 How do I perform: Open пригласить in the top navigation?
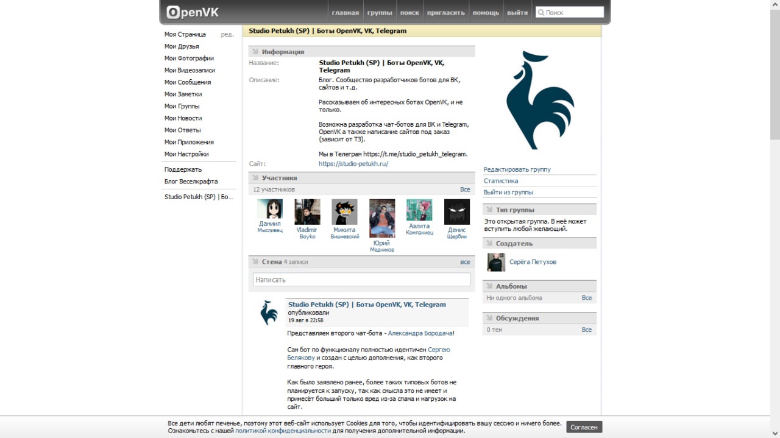(446, 13)
